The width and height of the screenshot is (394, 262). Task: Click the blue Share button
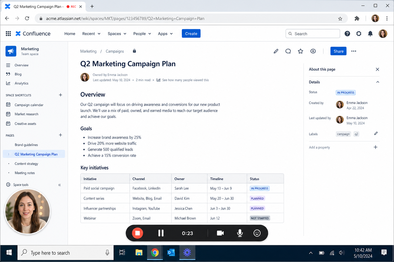[x=338, y=51]
